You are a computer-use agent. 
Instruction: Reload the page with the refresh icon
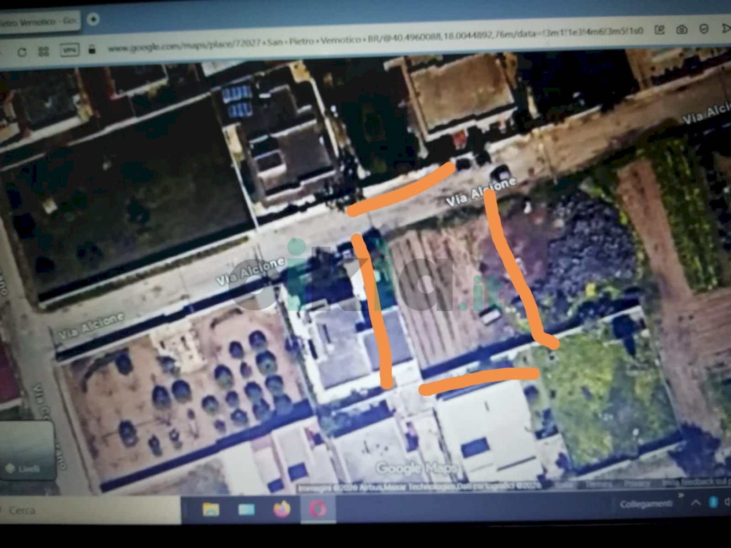click(x=21, y=52)
